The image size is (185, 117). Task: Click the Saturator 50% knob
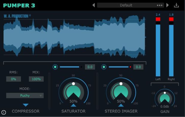coord(73,92)
